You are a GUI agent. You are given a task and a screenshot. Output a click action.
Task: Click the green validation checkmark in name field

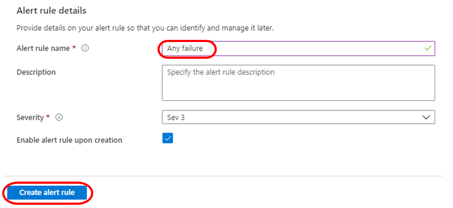428,48
